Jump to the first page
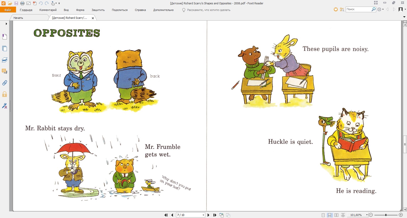 tap(166, 215)
